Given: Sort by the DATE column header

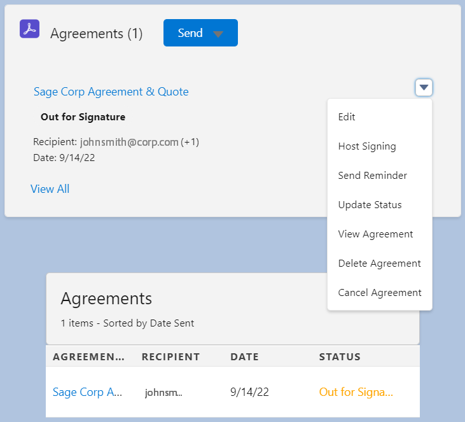Looking at the screenshot, I should [x=245, y=356].
